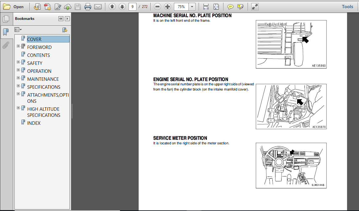The image size is (359, 211).
Task: Select the FOREWORD bookmark
Action: click(x=39, y=47)
